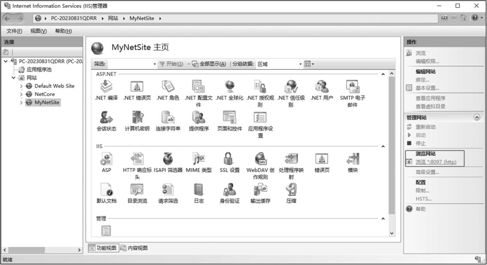This screenshot has height=265, width=487.
Task: Open the SMTP 电子邮件 icon
Action: 353,87
